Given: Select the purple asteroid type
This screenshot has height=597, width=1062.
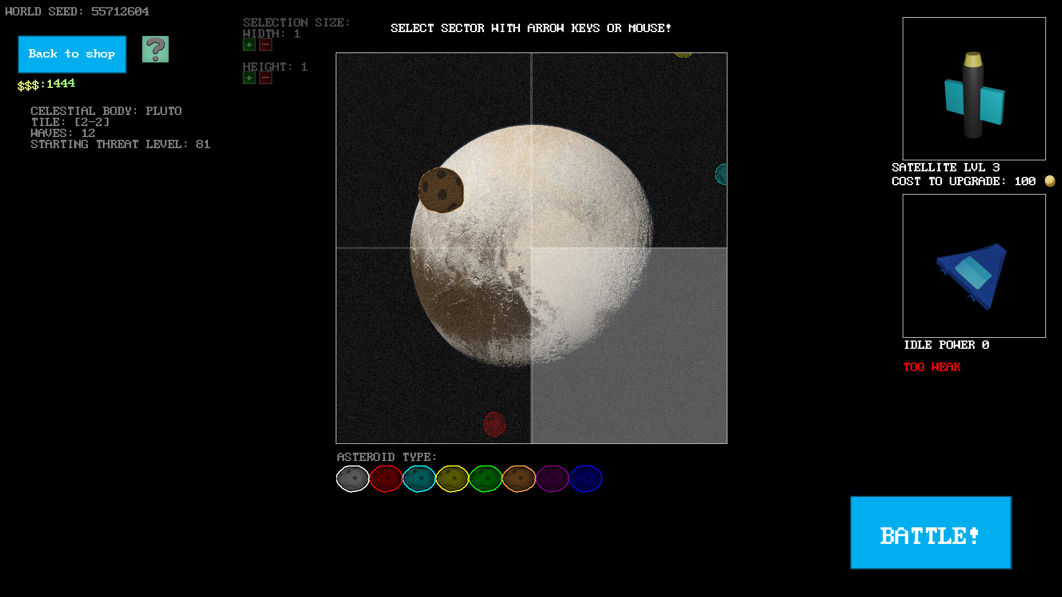Looking at the screenshot, I should (552, 479).
